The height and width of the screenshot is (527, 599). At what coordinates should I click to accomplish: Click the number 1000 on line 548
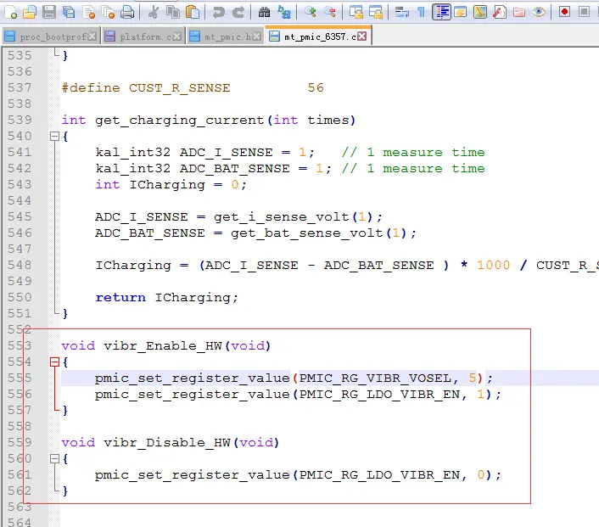(494, 266)
